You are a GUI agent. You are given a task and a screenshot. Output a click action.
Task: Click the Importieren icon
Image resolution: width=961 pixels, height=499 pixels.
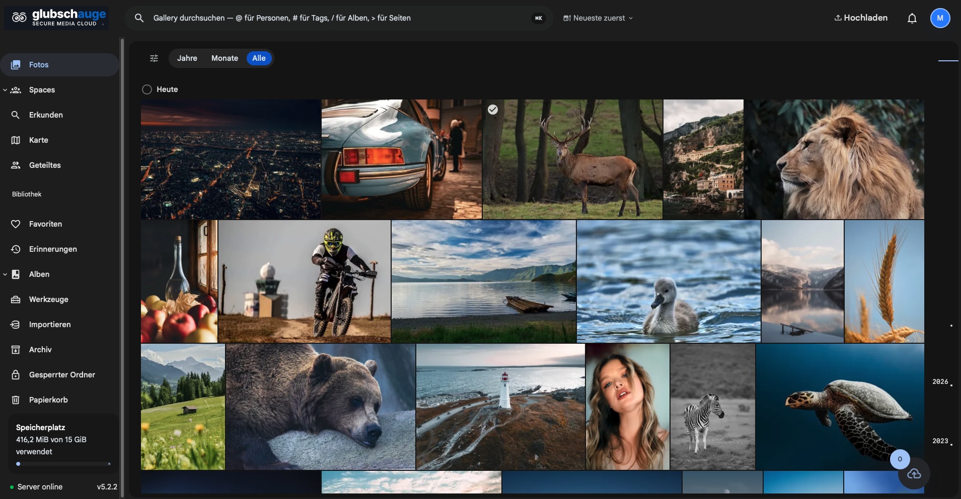[x=16, y=325]
